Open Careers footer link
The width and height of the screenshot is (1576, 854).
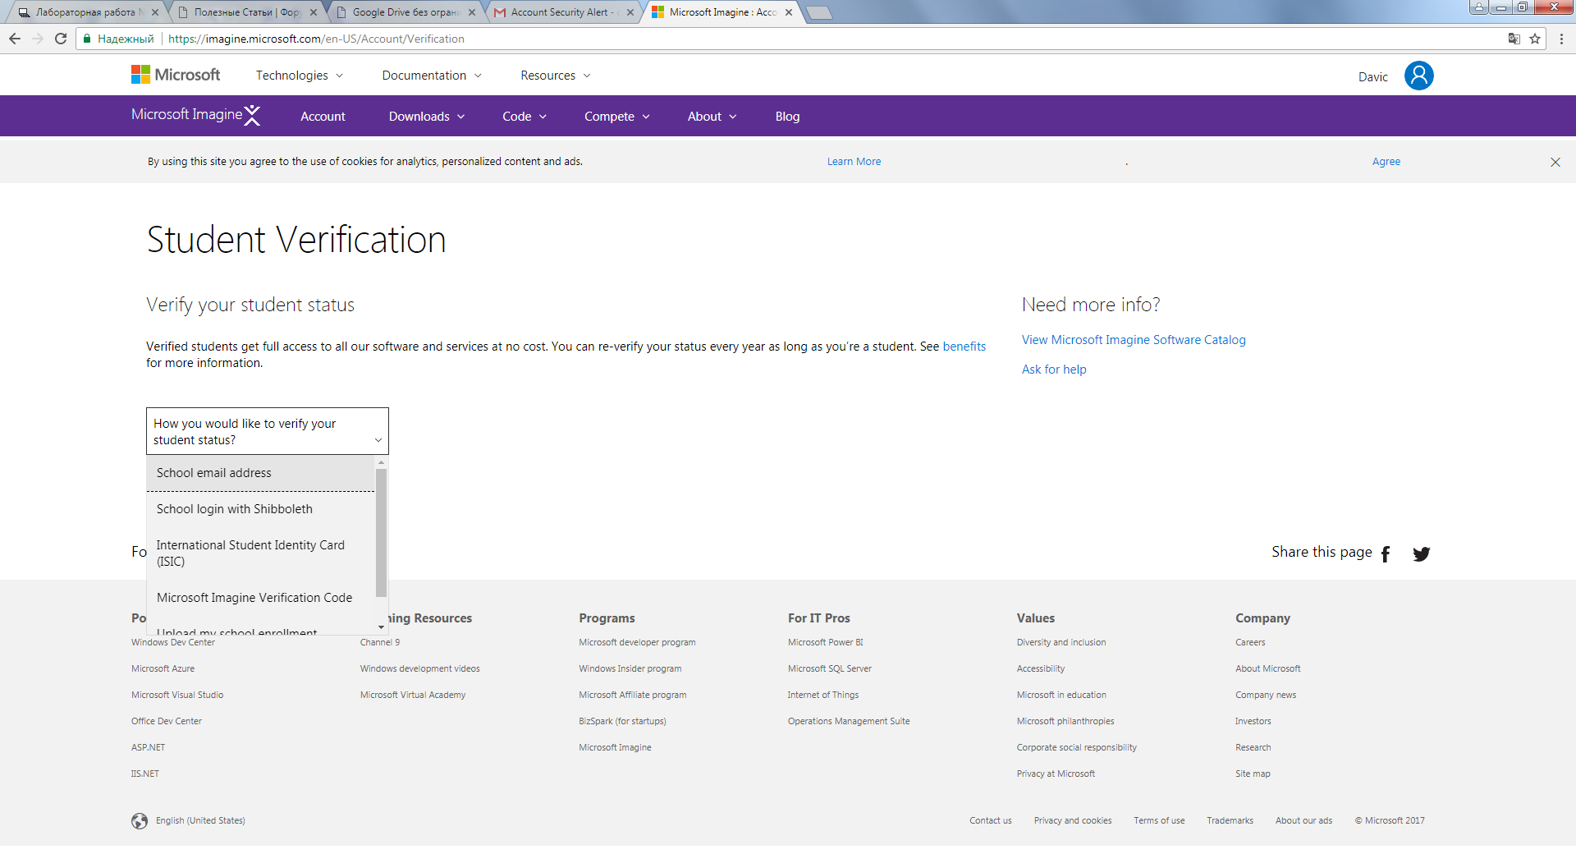pyautogui.click(x=1250, y=642)
